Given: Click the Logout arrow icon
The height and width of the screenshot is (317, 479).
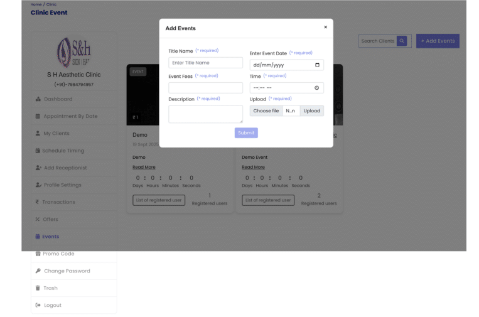Looking at the screenshot, I should pyautogui.click(x=38, y=305).
